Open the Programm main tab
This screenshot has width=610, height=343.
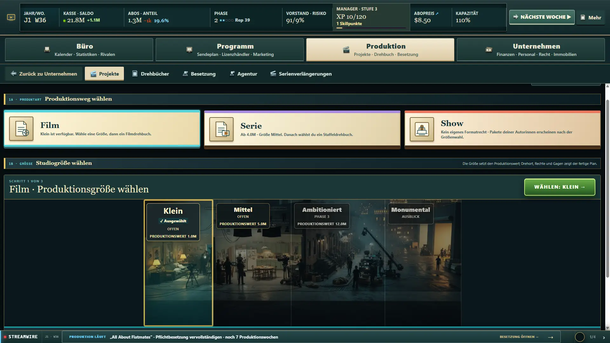(230, 50)
